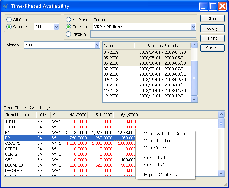Screen dimensions: 229x188
Task: Click availability table scroll down arrow
Action: click(x=221, y=173)
